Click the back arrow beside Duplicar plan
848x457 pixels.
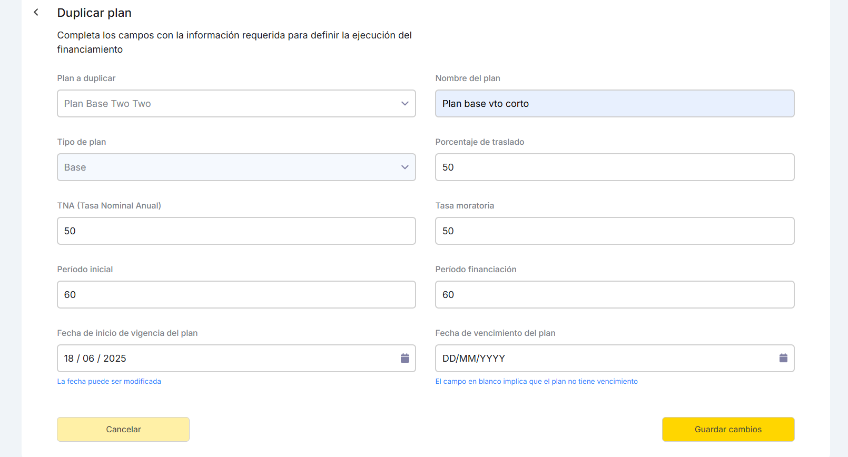coord(36,12)
